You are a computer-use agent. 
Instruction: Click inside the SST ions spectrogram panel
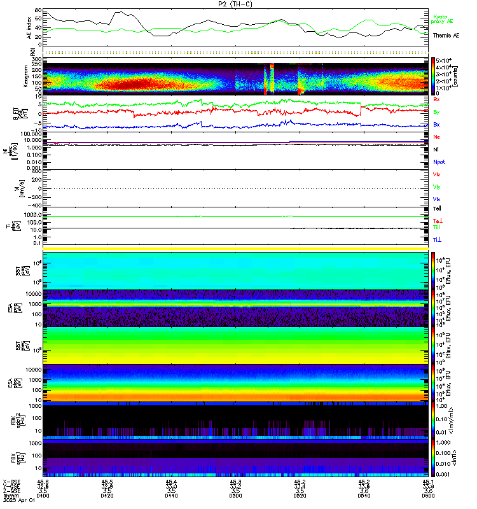tap(235, 270)
